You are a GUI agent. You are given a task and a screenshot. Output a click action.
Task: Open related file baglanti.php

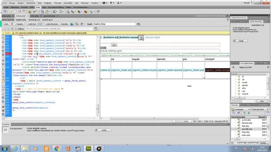pyautogui.click(x=21, y=20)
